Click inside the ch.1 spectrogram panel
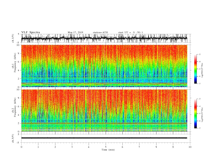The width and height of the screenshot is (214, 165). 104,66
